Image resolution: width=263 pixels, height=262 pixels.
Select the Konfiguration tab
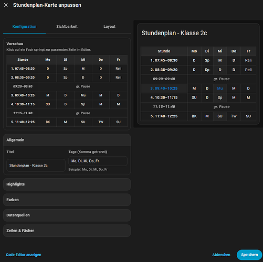24,27
